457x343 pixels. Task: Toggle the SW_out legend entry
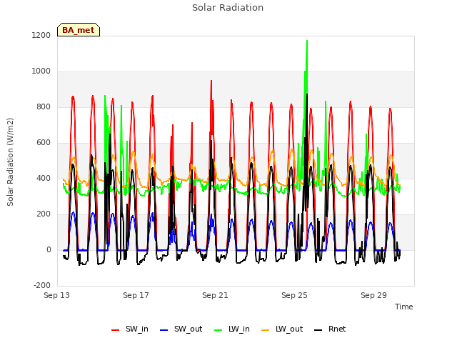pos(181,329)
